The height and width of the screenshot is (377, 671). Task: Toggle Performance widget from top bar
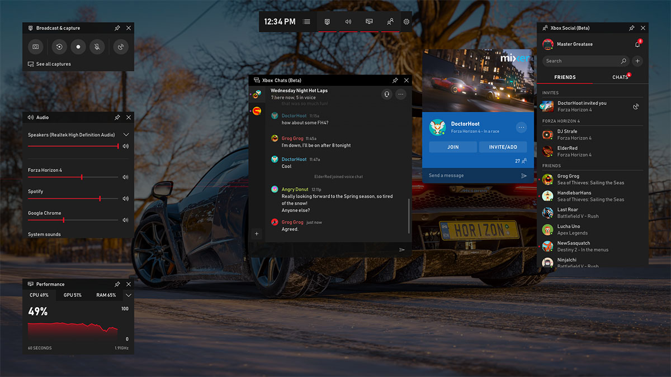click(369, 22)
